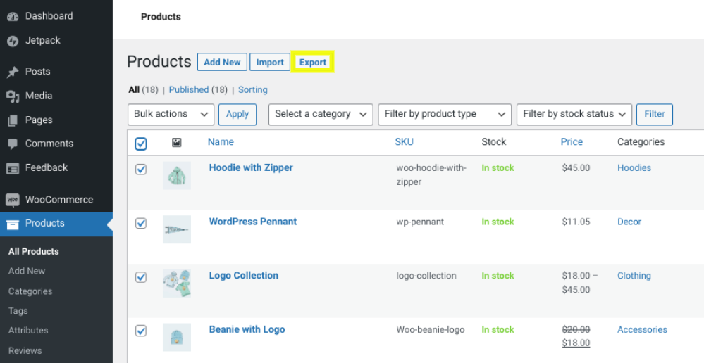This screenshot has width=704, height=363.
Task: Click the Add New button beside Products heading
Action: coord(222,62)
